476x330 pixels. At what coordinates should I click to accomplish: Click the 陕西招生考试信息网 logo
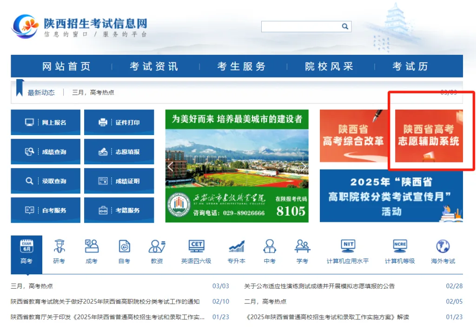[x=79, y=26]
